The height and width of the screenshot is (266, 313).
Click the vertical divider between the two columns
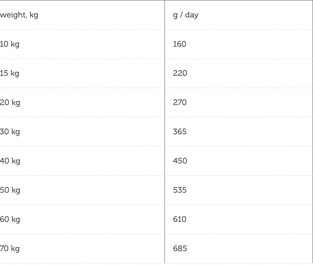164,132
